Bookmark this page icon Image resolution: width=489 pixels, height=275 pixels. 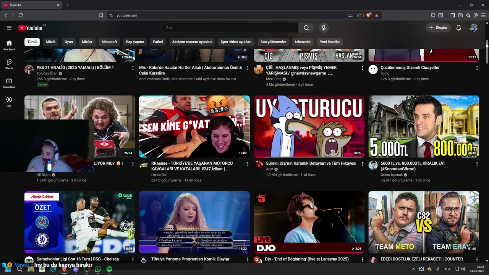tap(101, 15)
